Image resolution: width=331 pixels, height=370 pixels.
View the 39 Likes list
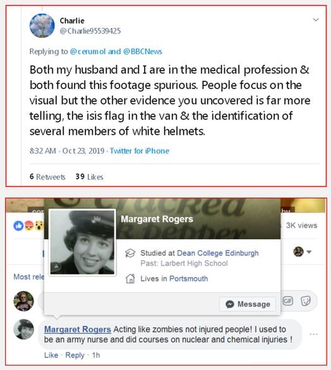(x=89, y=177)
